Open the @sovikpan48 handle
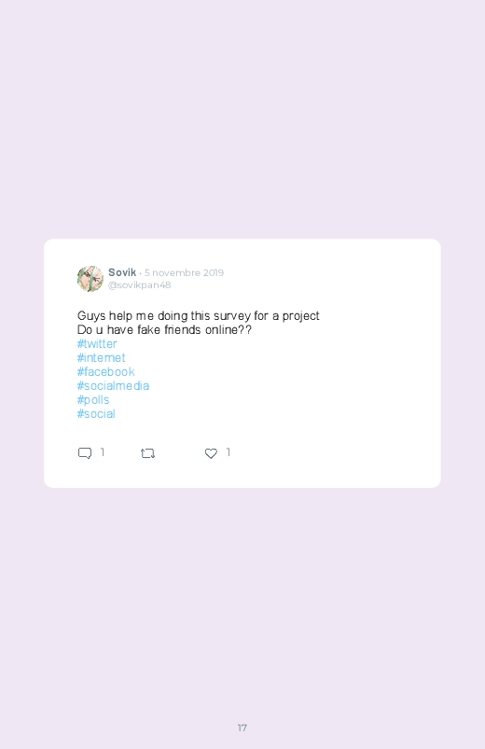This screenshot has height=749, width=485. click(140, 284)
